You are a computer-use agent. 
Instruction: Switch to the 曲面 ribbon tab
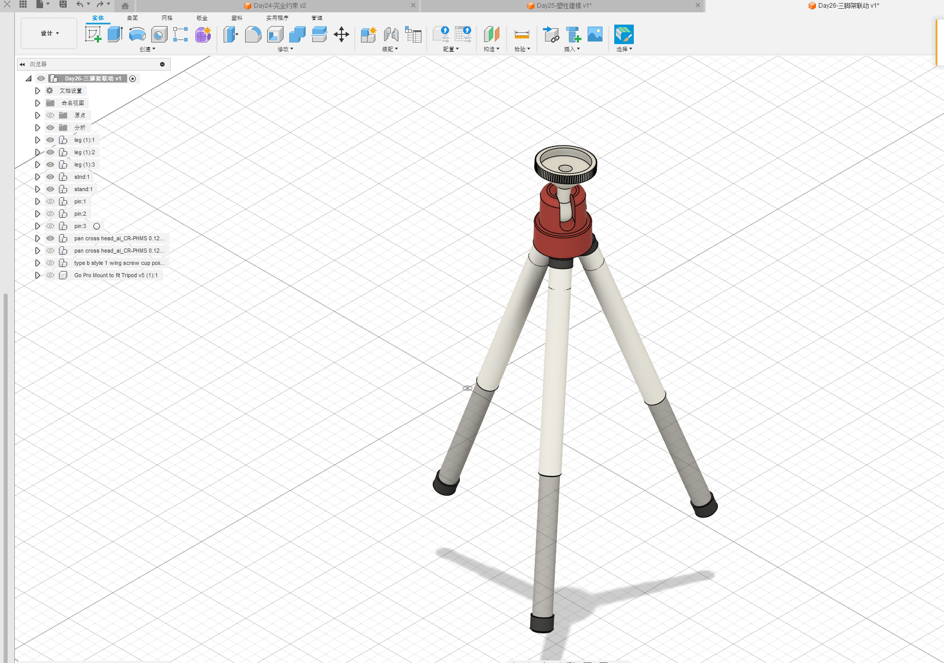point(132,18)
